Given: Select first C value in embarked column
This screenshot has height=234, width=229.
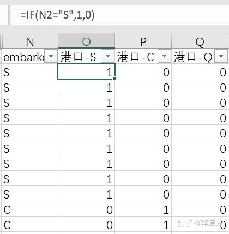Looking at the screenshot, I should [29, 208].
